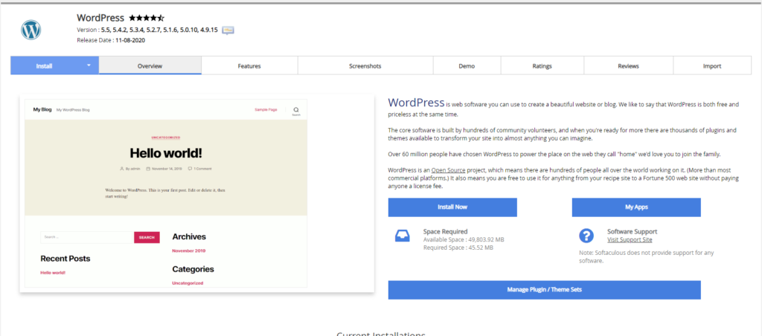Open the Open Source link
Image resolution: width=762 pixels, height=336 pixels.
click(x=448, y=170)
